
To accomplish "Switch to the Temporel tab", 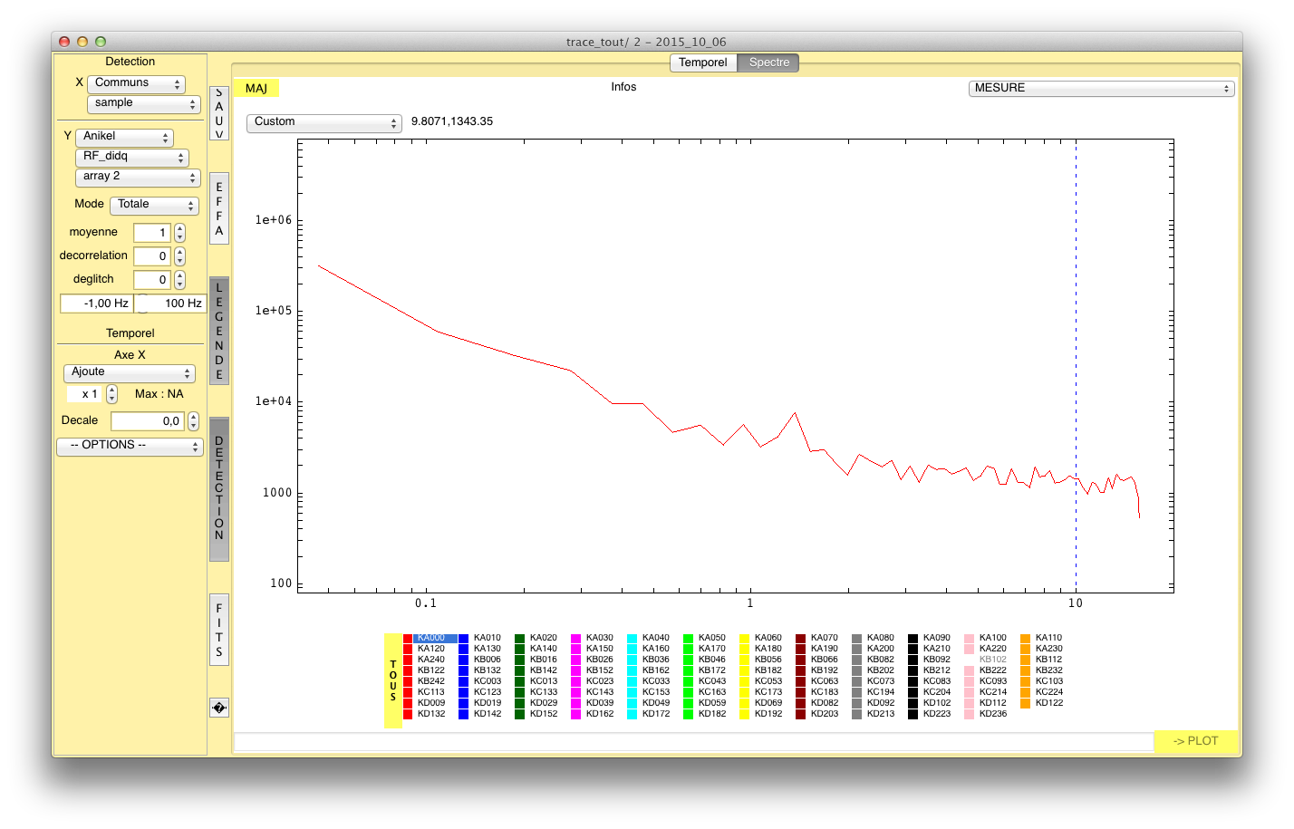I will point(703,63).
